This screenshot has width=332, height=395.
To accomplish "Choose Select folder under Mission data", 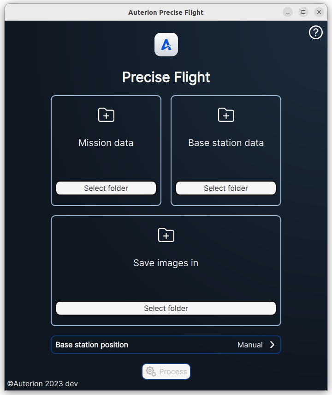I will (106, 188).
